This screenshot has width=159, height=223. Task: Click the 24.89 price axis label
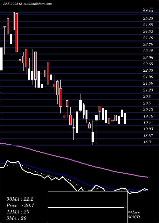pos(148,25)
